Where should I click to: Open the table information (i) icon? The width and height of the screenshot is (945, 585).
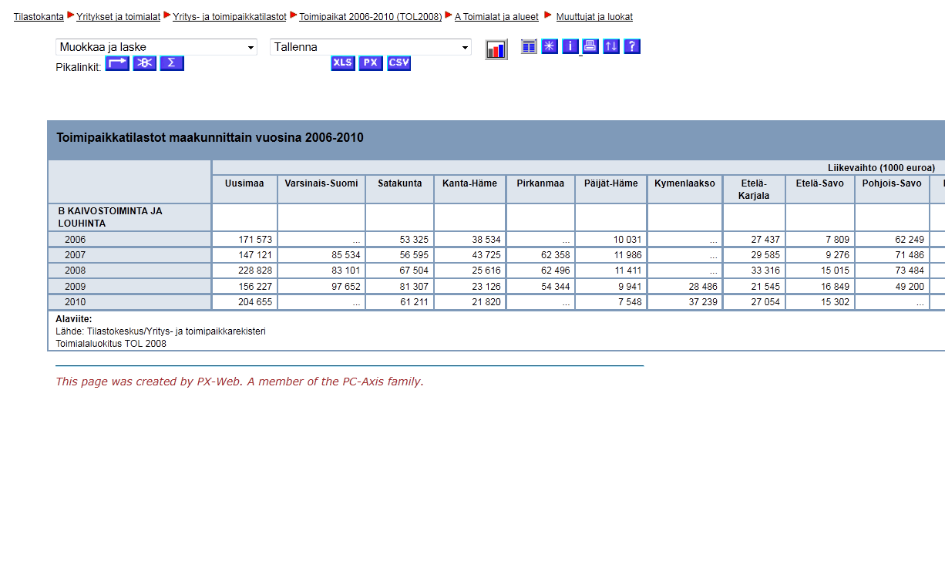(x=570, y=46)
